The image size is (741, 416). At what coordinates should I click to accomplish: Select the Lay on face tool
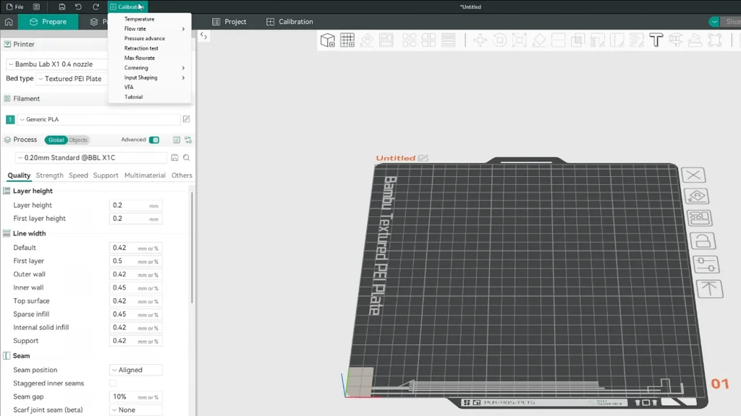[x=538, y=40]
